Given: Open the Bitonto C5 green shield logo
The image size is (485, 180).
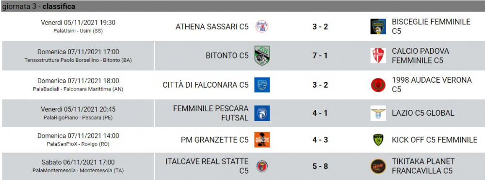Looking at the screenshot, I should coord(262,56).
